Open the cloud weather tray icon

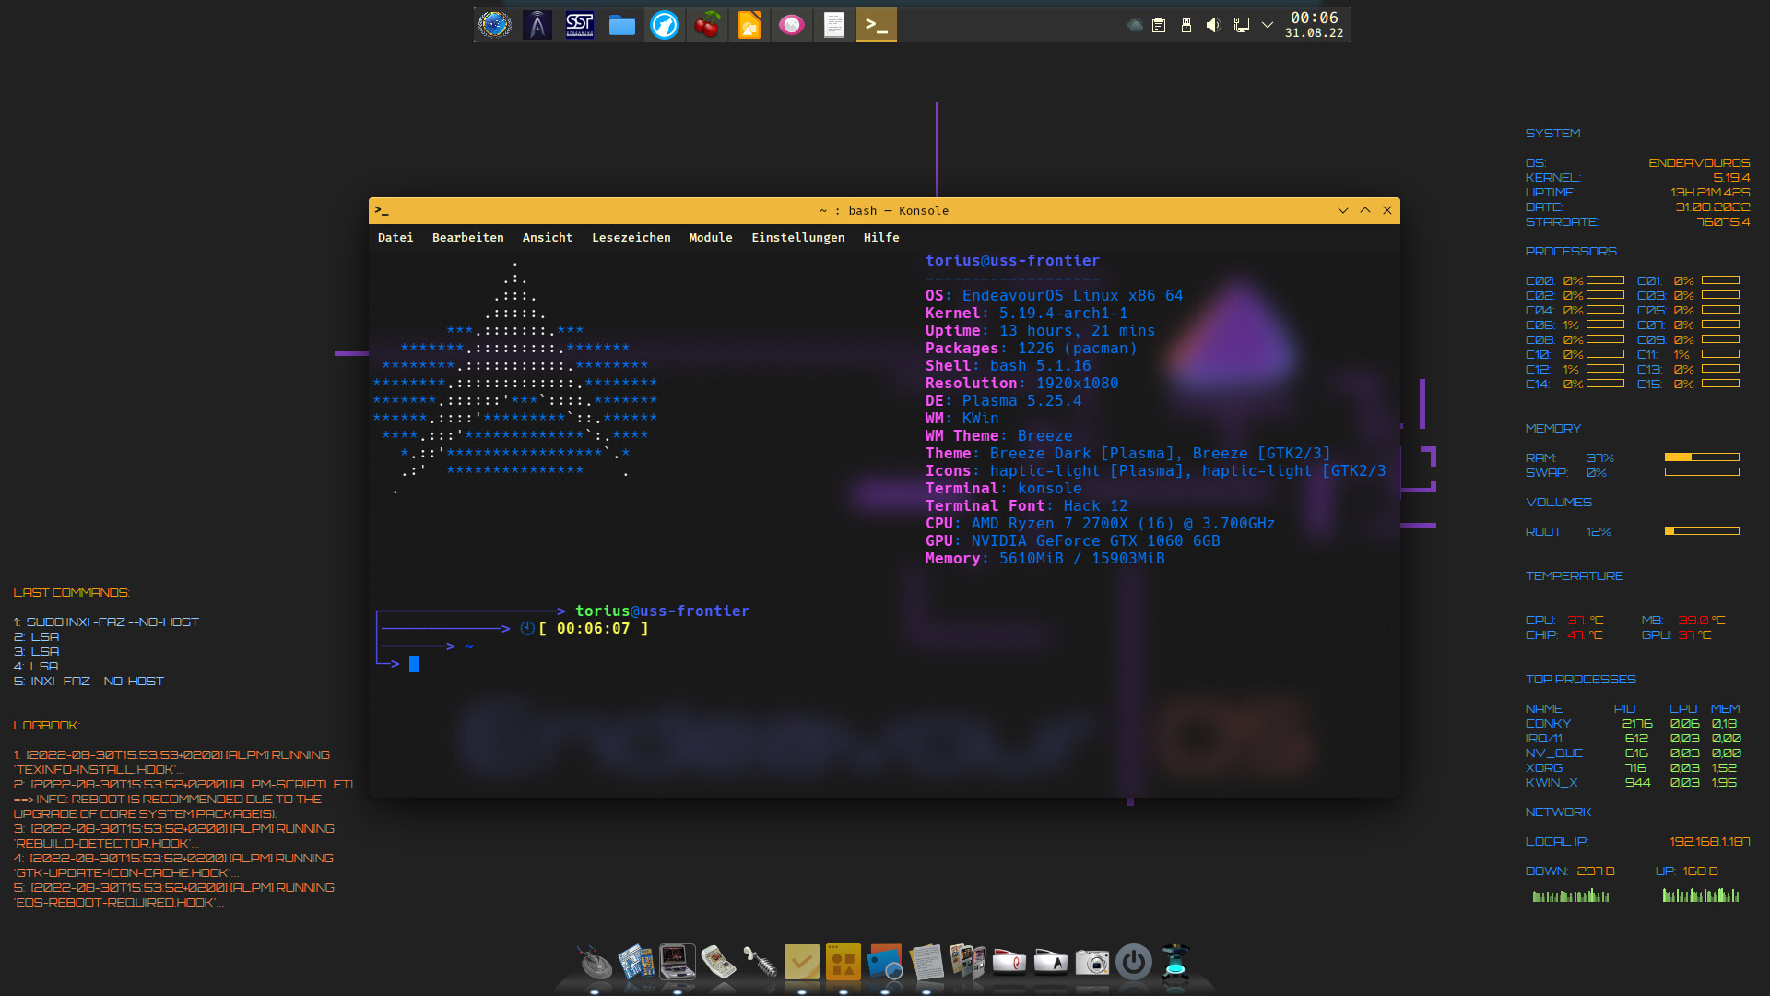coord(1135,25)
